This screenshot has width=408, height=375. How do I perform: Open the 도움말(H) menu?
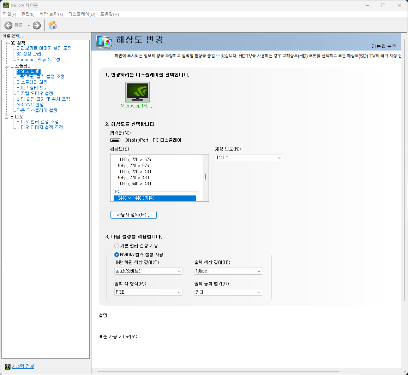(x=109, y=14)
